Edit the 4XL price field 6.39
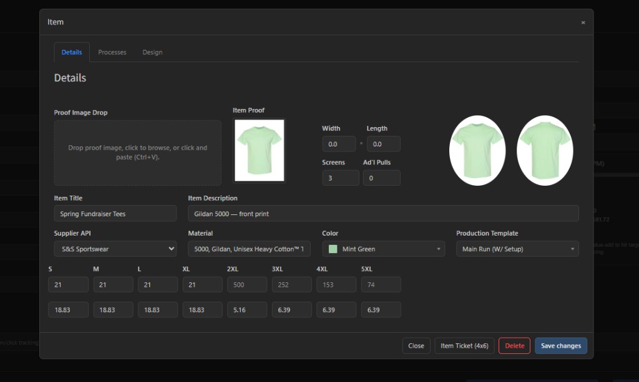The height and width of the screenshot is (382, 639). pos(336,310)
